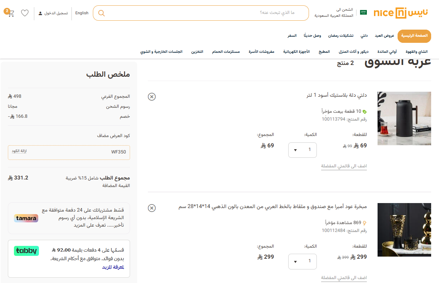Click the person icon next to تسجيل الدخول
Image resolution: width=439 pixels, height=283 pixels.
point(40,13)
